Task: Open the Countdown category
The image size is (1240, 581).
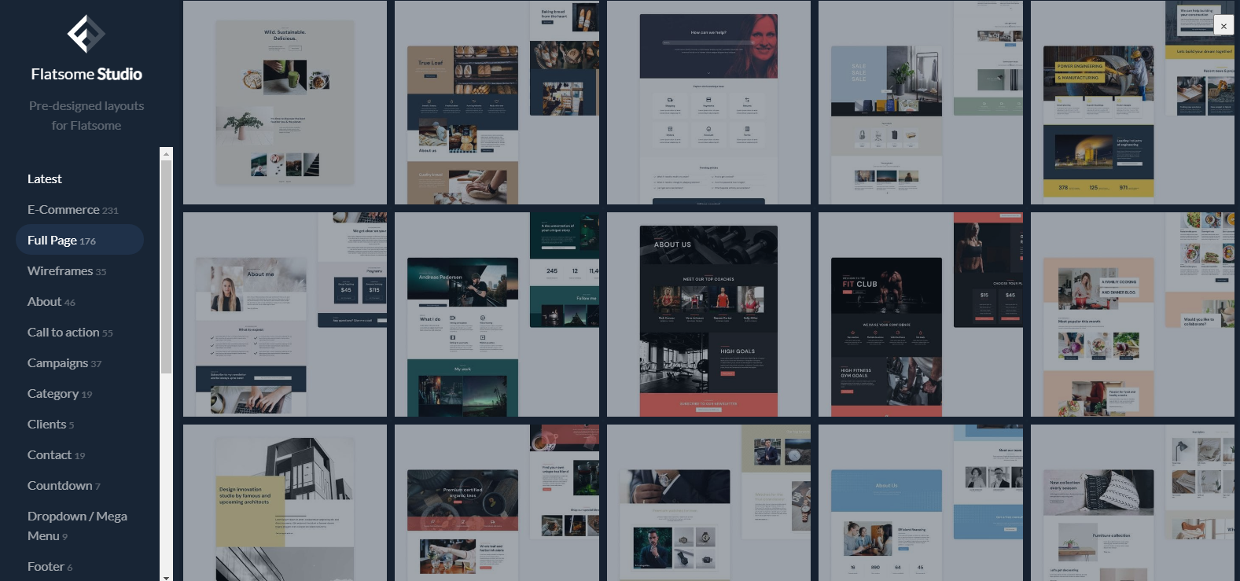Action: pyautogui.click(x=64, y=486)
